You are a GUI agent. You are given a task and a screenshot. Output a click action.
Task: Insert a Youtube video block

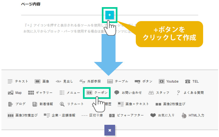coord(169,81)
